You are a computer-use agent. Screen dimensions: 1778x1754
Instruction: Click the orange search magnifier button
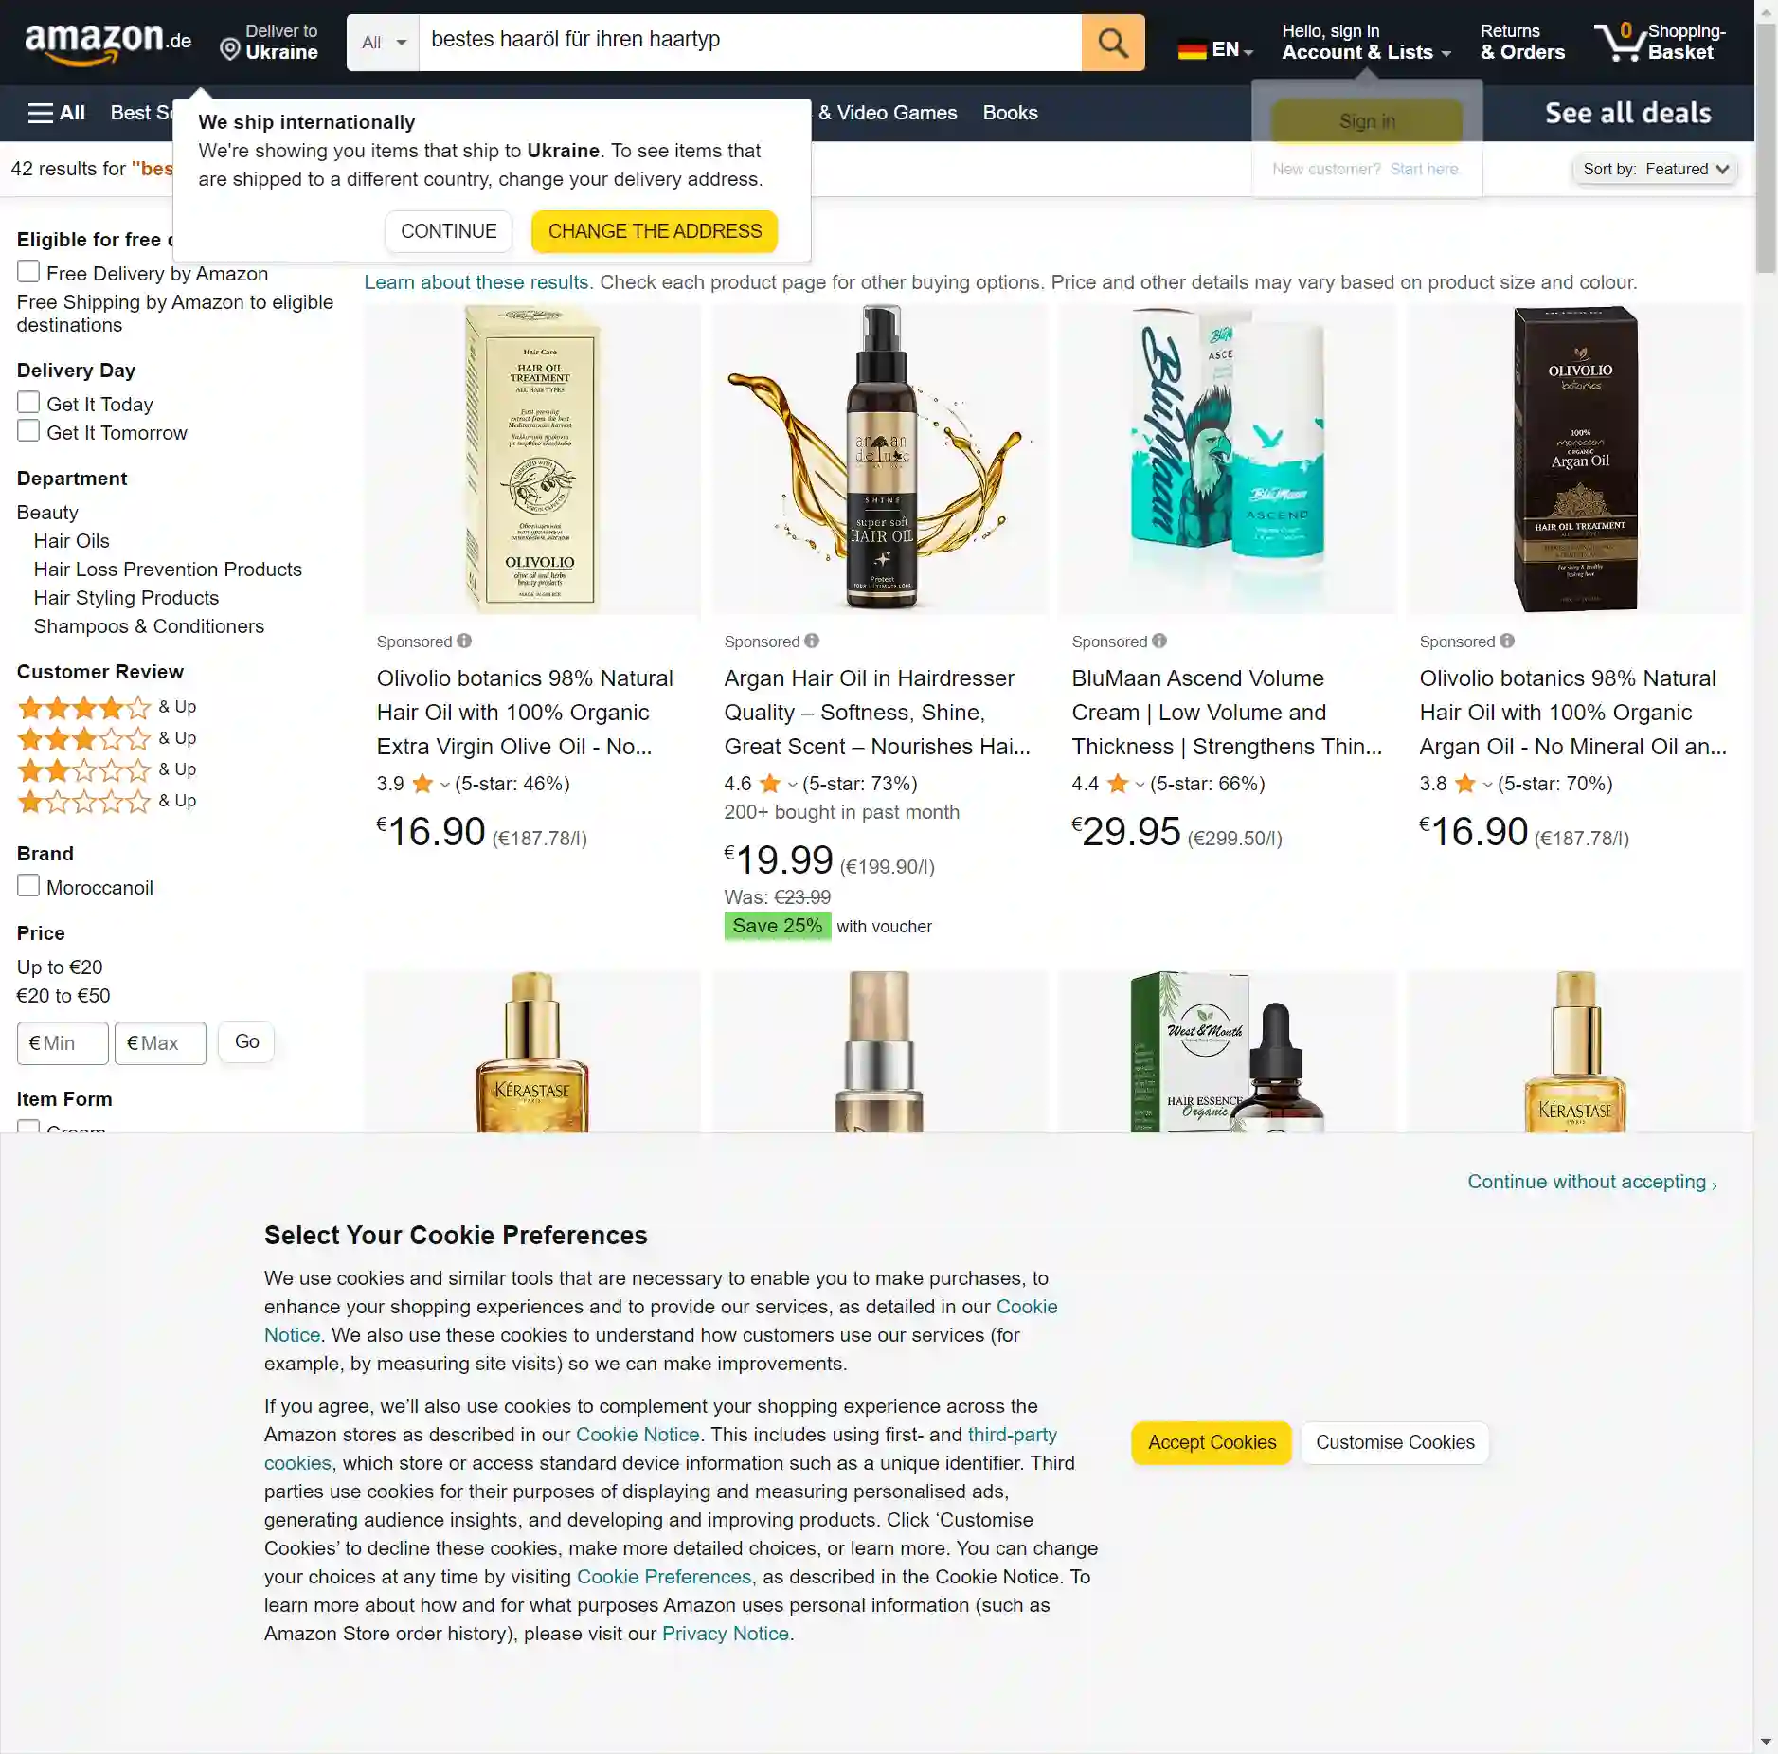pyautogui.click(x=1112, y=43)
